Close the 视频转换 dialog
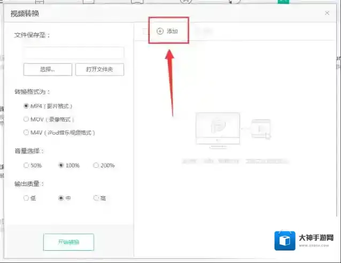This screenshot has width=341, height=263. click(x=327, y=13)
